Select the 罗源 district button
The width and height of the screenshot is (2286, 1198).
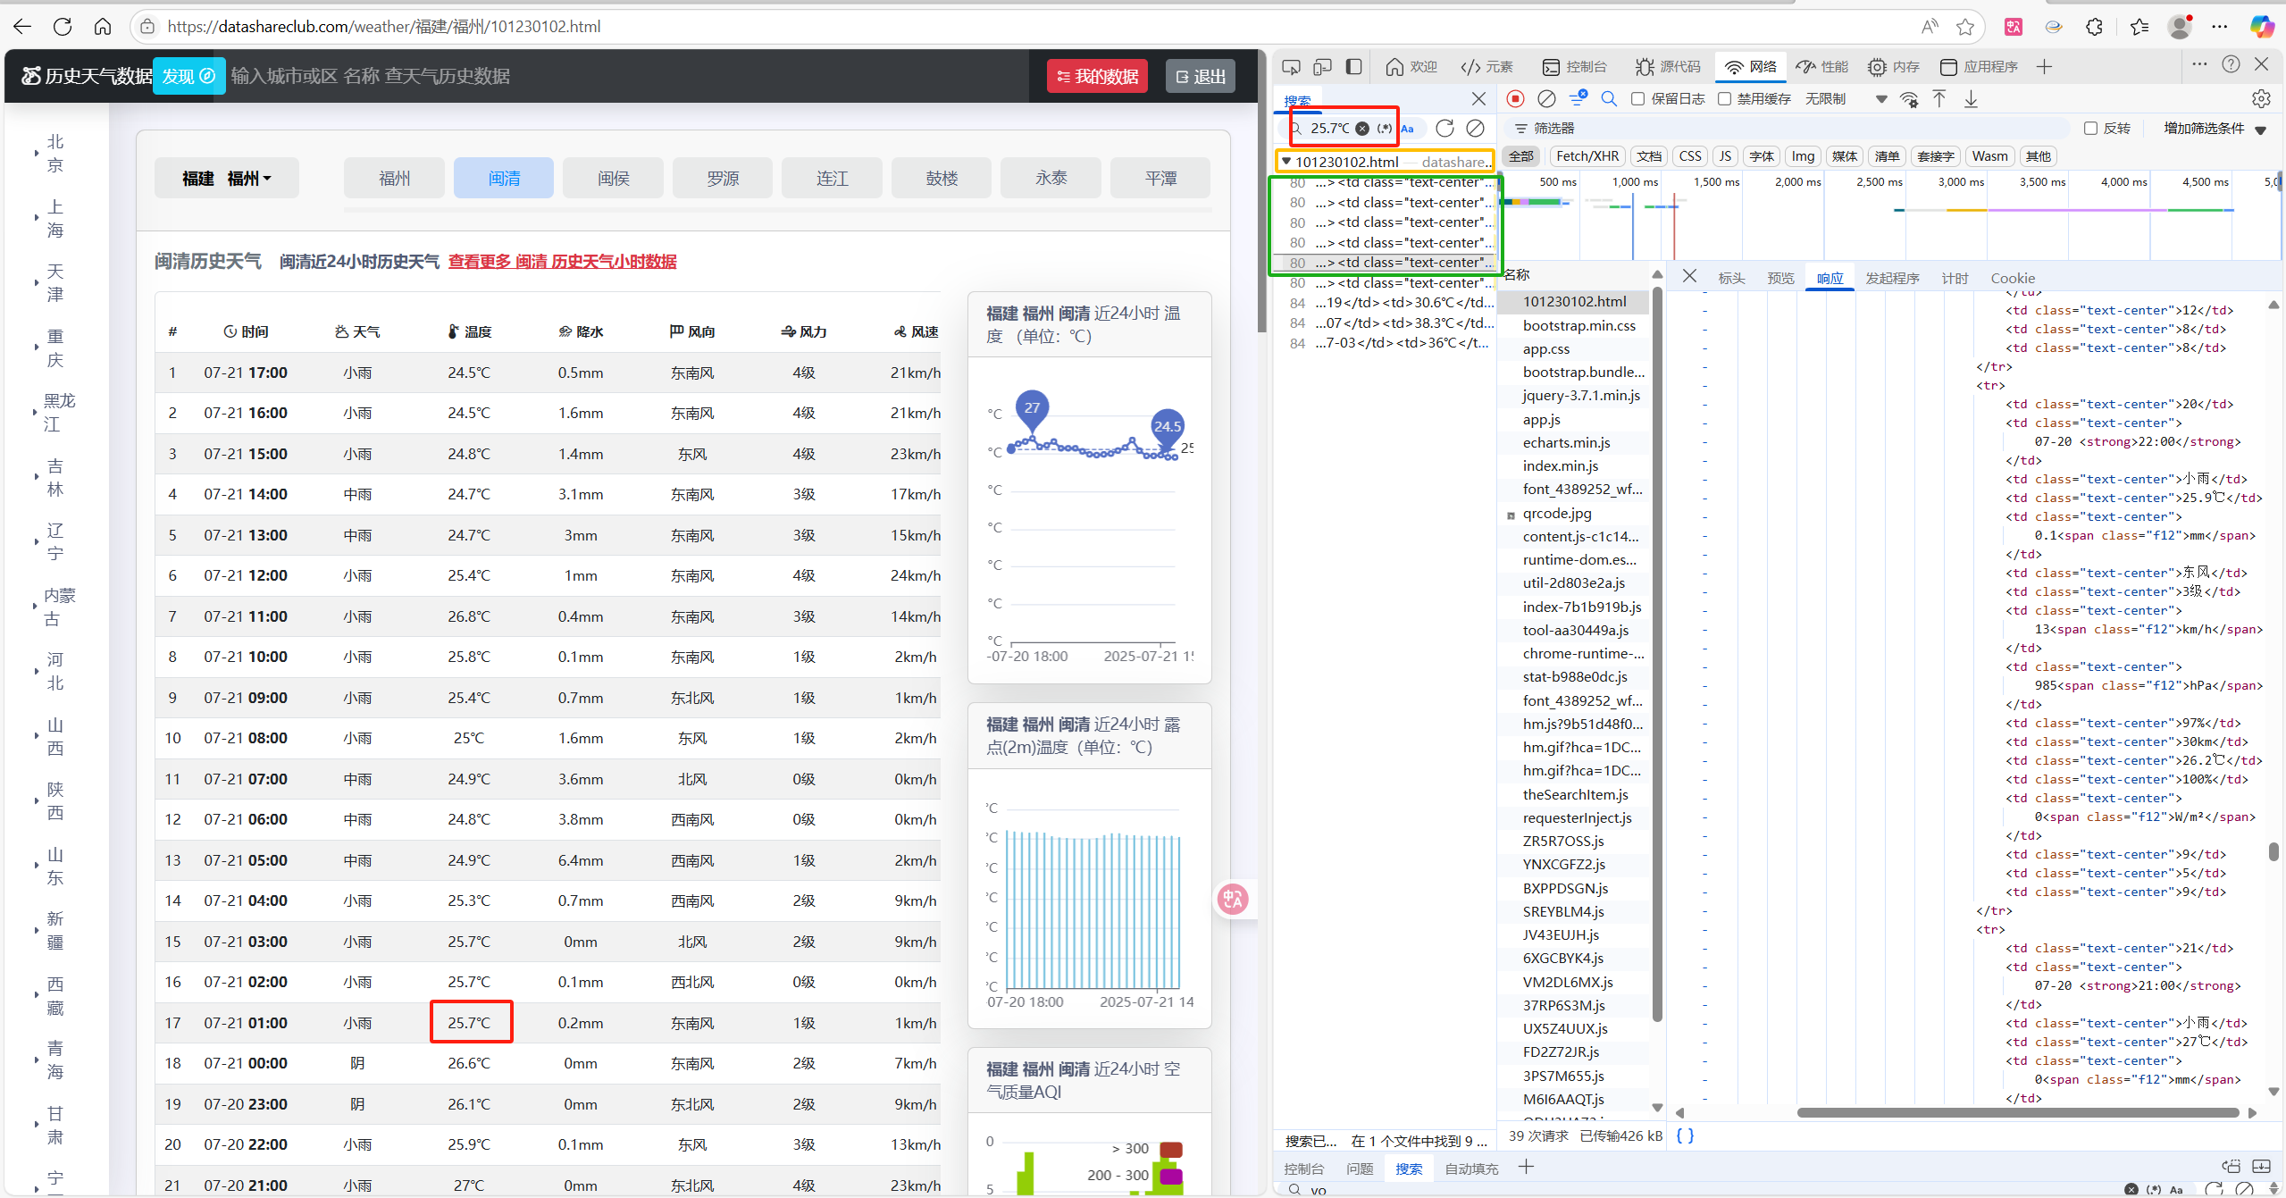(x=723, y=178)
